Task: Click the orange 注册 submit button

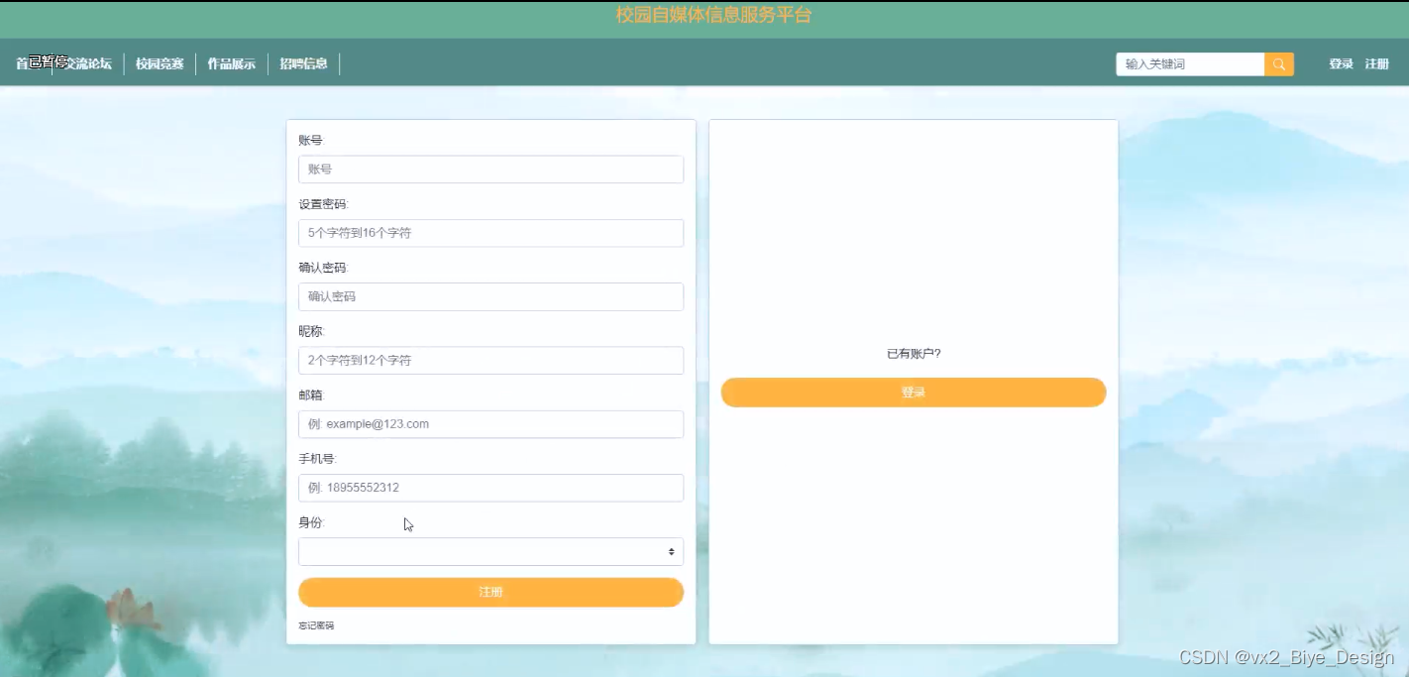Action: point(490,592)
